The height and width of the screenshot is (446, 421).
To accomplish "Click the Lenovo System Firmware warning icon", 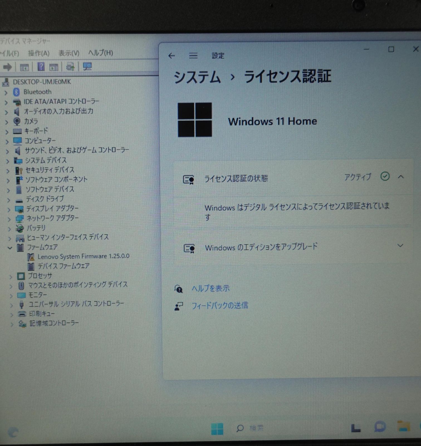I will pyautogui.click(x=31, y=257).
